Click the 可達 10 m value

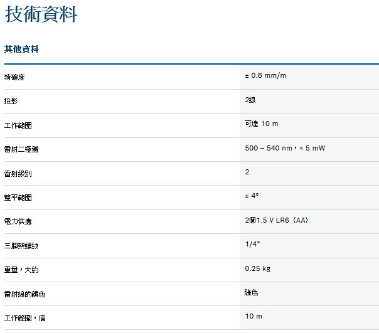click(261, 124)
